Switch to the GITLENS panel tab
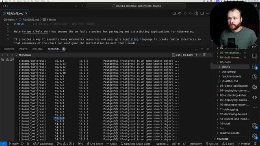 pos(37,49)
